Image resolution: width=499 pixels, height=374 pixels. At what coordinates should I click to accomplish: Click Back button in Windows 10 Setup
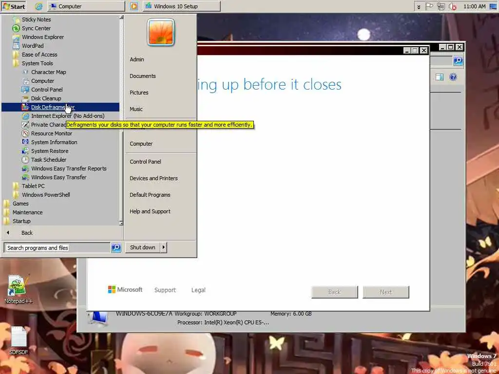334,292
